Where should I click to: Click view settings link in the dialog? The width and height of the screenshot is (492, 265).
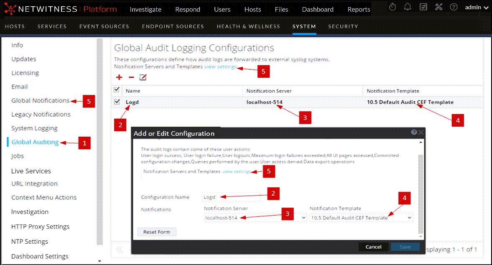coord(237,171)
